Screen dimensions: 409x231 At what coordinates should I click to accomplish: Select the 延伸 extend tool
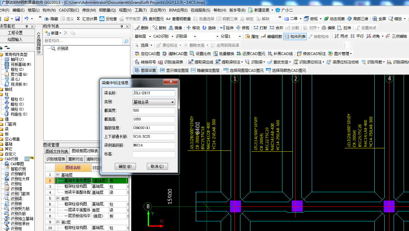(227, 28)
